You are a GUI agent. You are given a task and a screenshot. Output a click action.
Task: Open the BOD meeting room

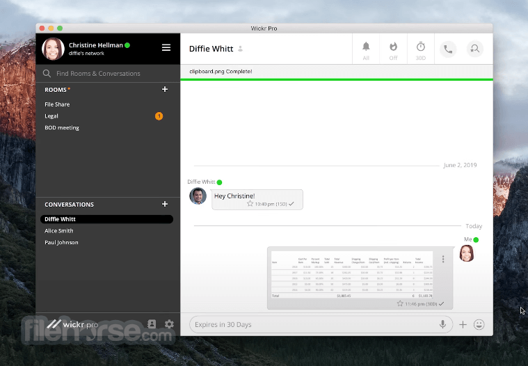pos(62,127)
